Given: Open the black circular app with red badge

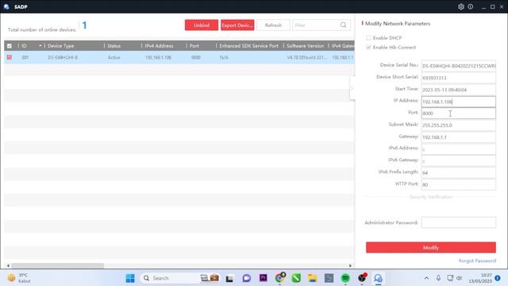Looking at the screenshot, I should pos(362,278).
